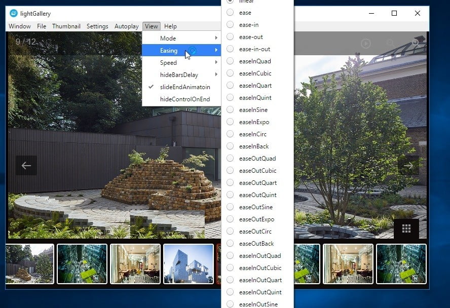Go back using the previous-slide arrow

[x=25, y=165]
